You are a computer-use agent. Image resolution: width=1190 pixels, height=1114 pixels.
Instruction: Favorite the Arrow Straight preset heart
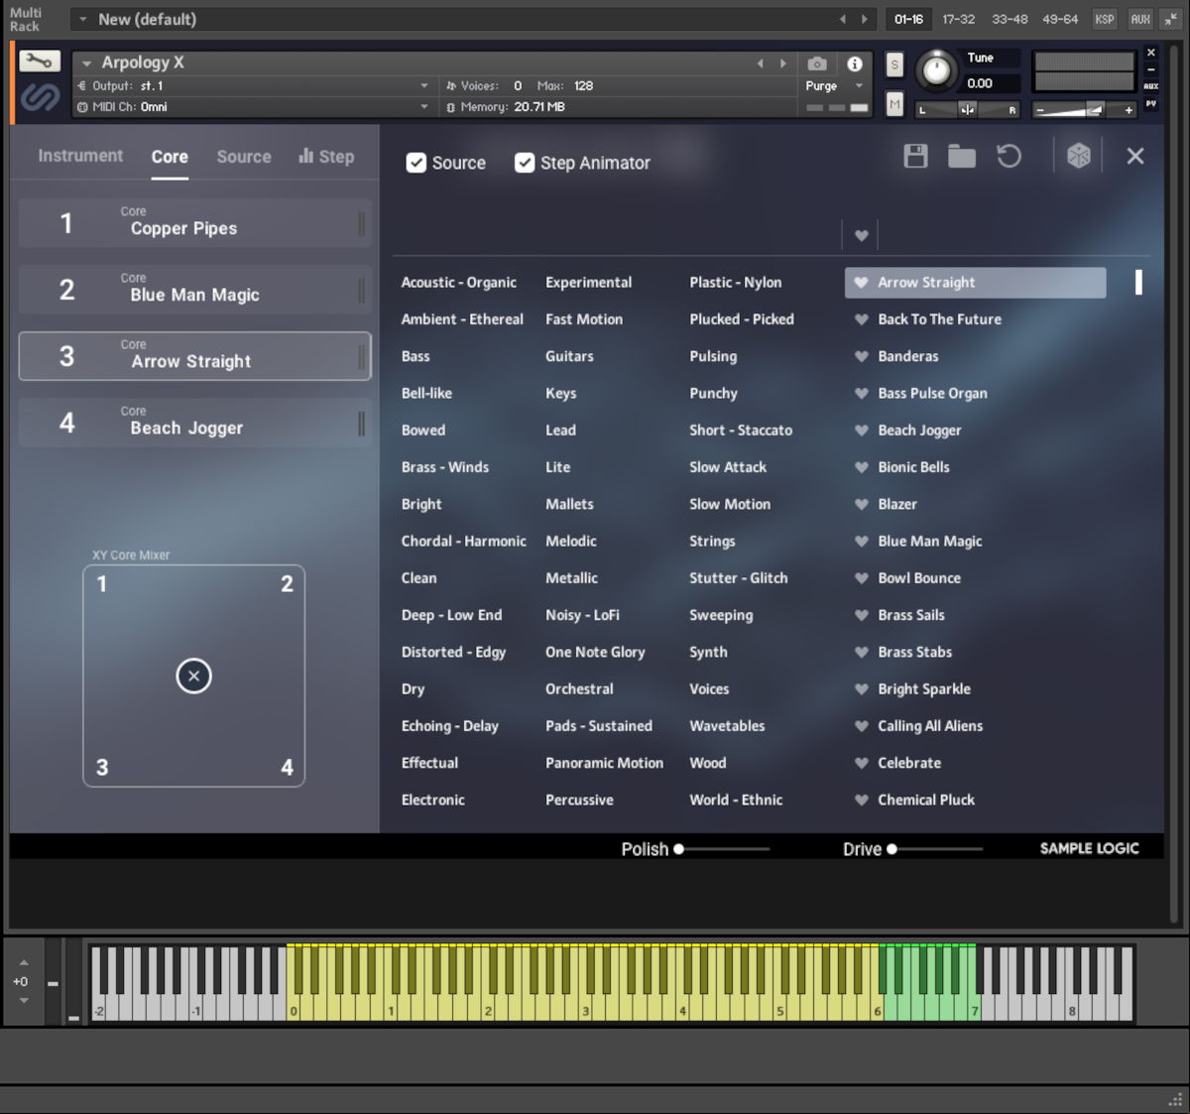(861, 283)
